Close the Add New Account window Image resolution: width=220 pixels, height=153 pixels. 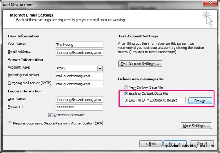210,3
